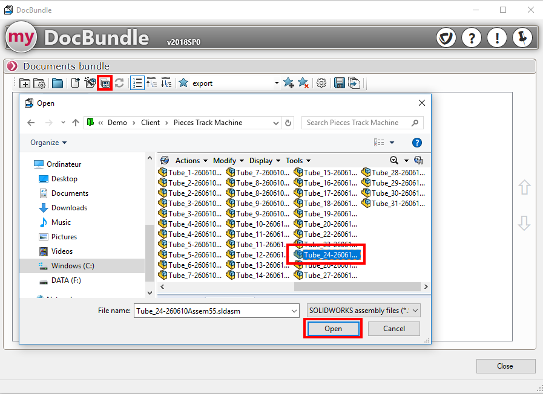Open the Display menu
Viewport: 543px width, 394px height.
click(x=265, y=161)
